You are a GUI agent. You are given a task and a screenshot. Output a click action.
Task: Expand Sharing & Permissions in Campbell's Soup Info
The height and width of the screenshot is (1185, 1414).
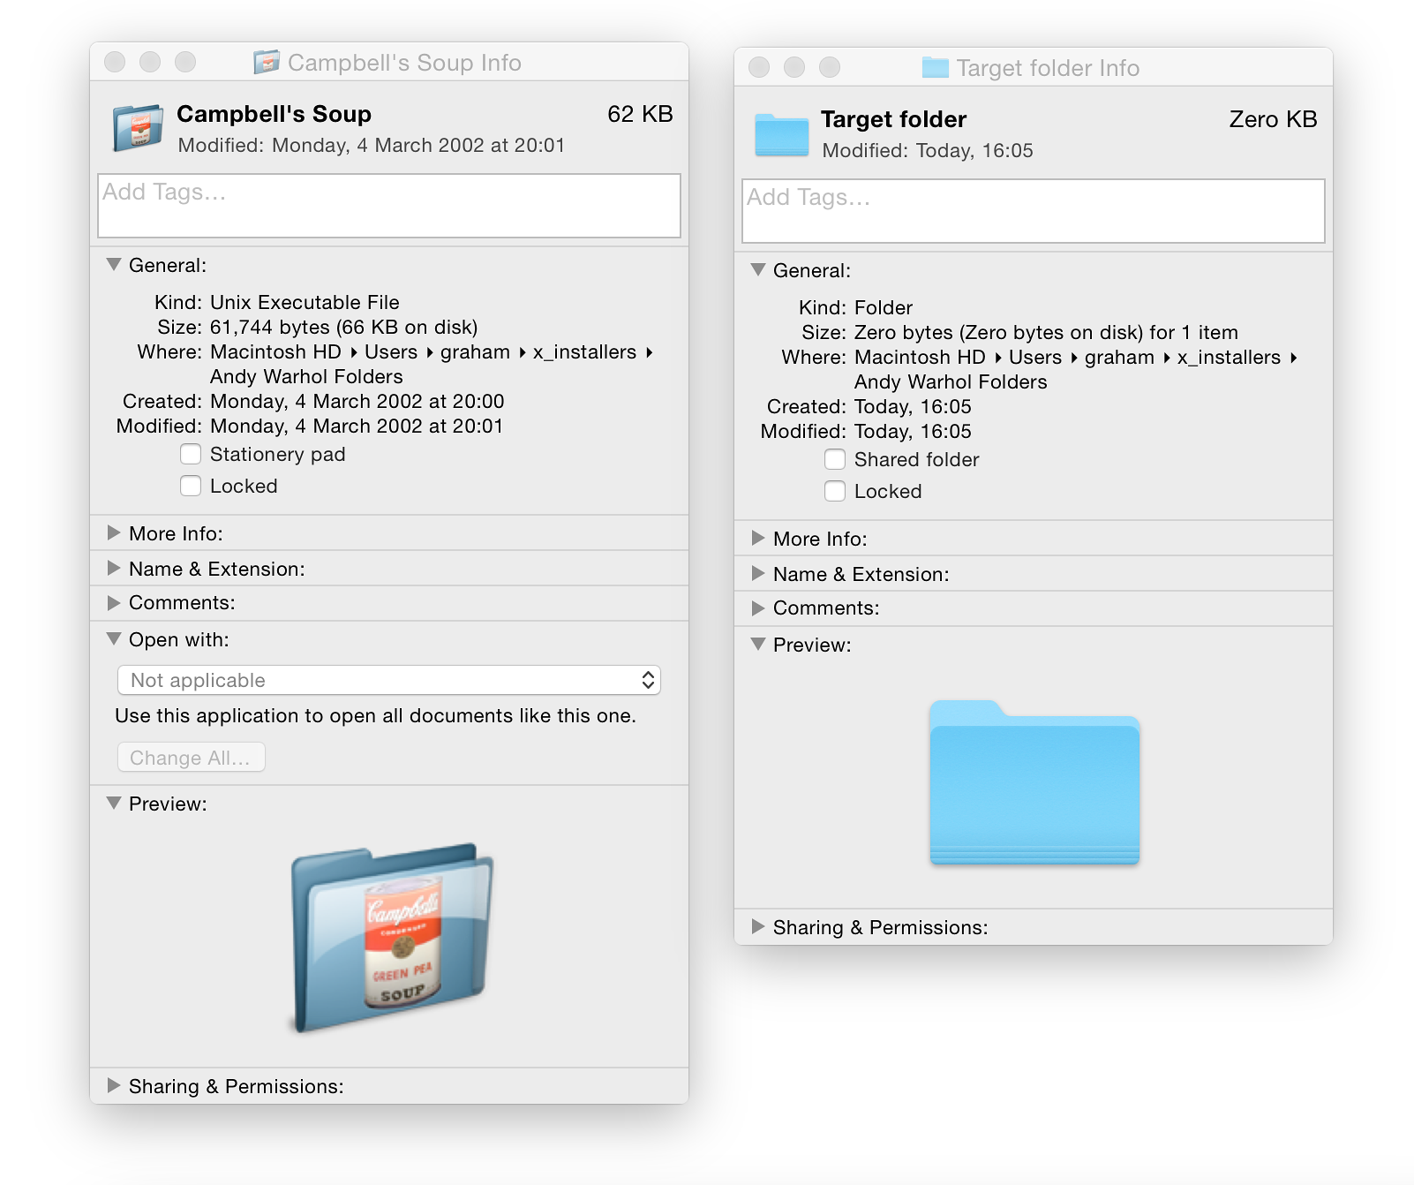(x=113, y=1085)
